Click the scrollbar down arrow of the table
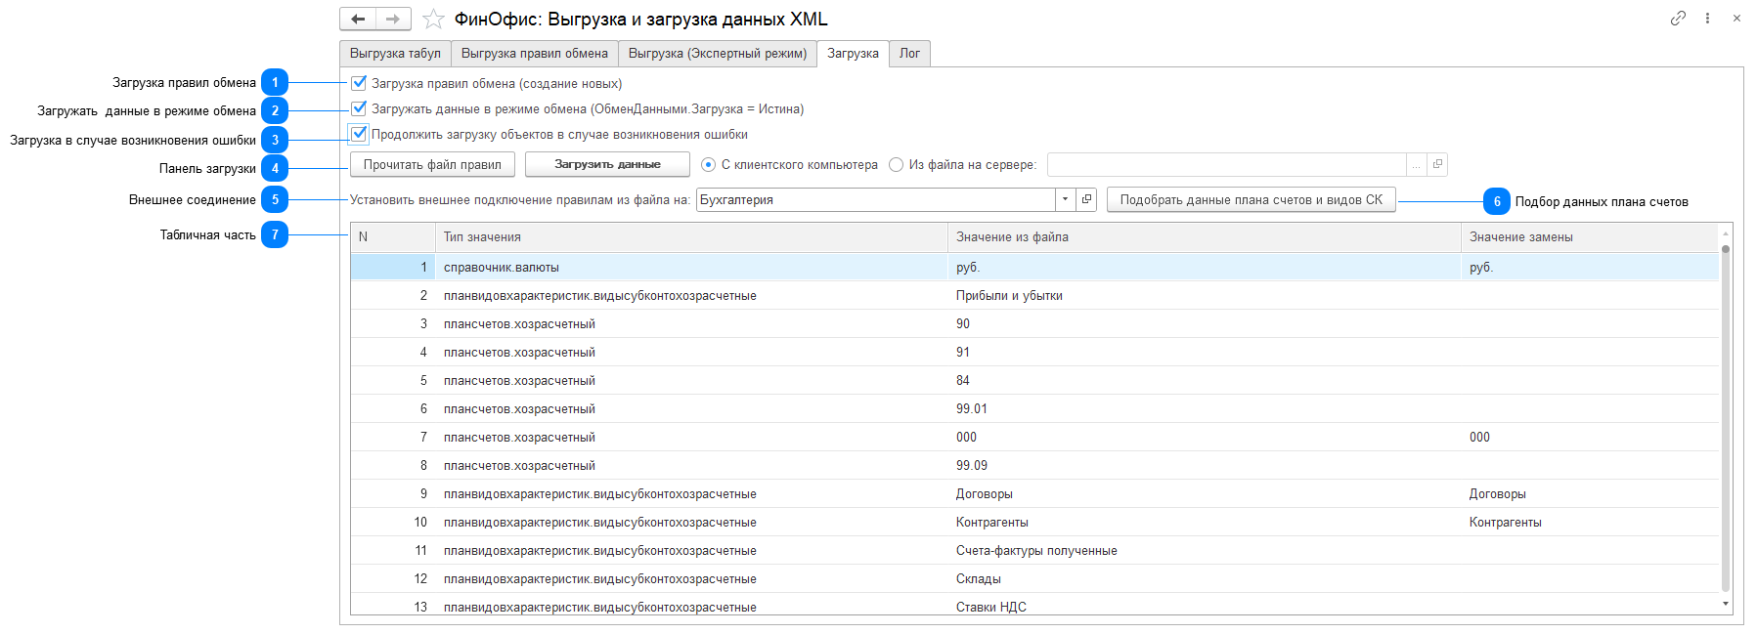 pyautogui.click(x=1726, y=605)
